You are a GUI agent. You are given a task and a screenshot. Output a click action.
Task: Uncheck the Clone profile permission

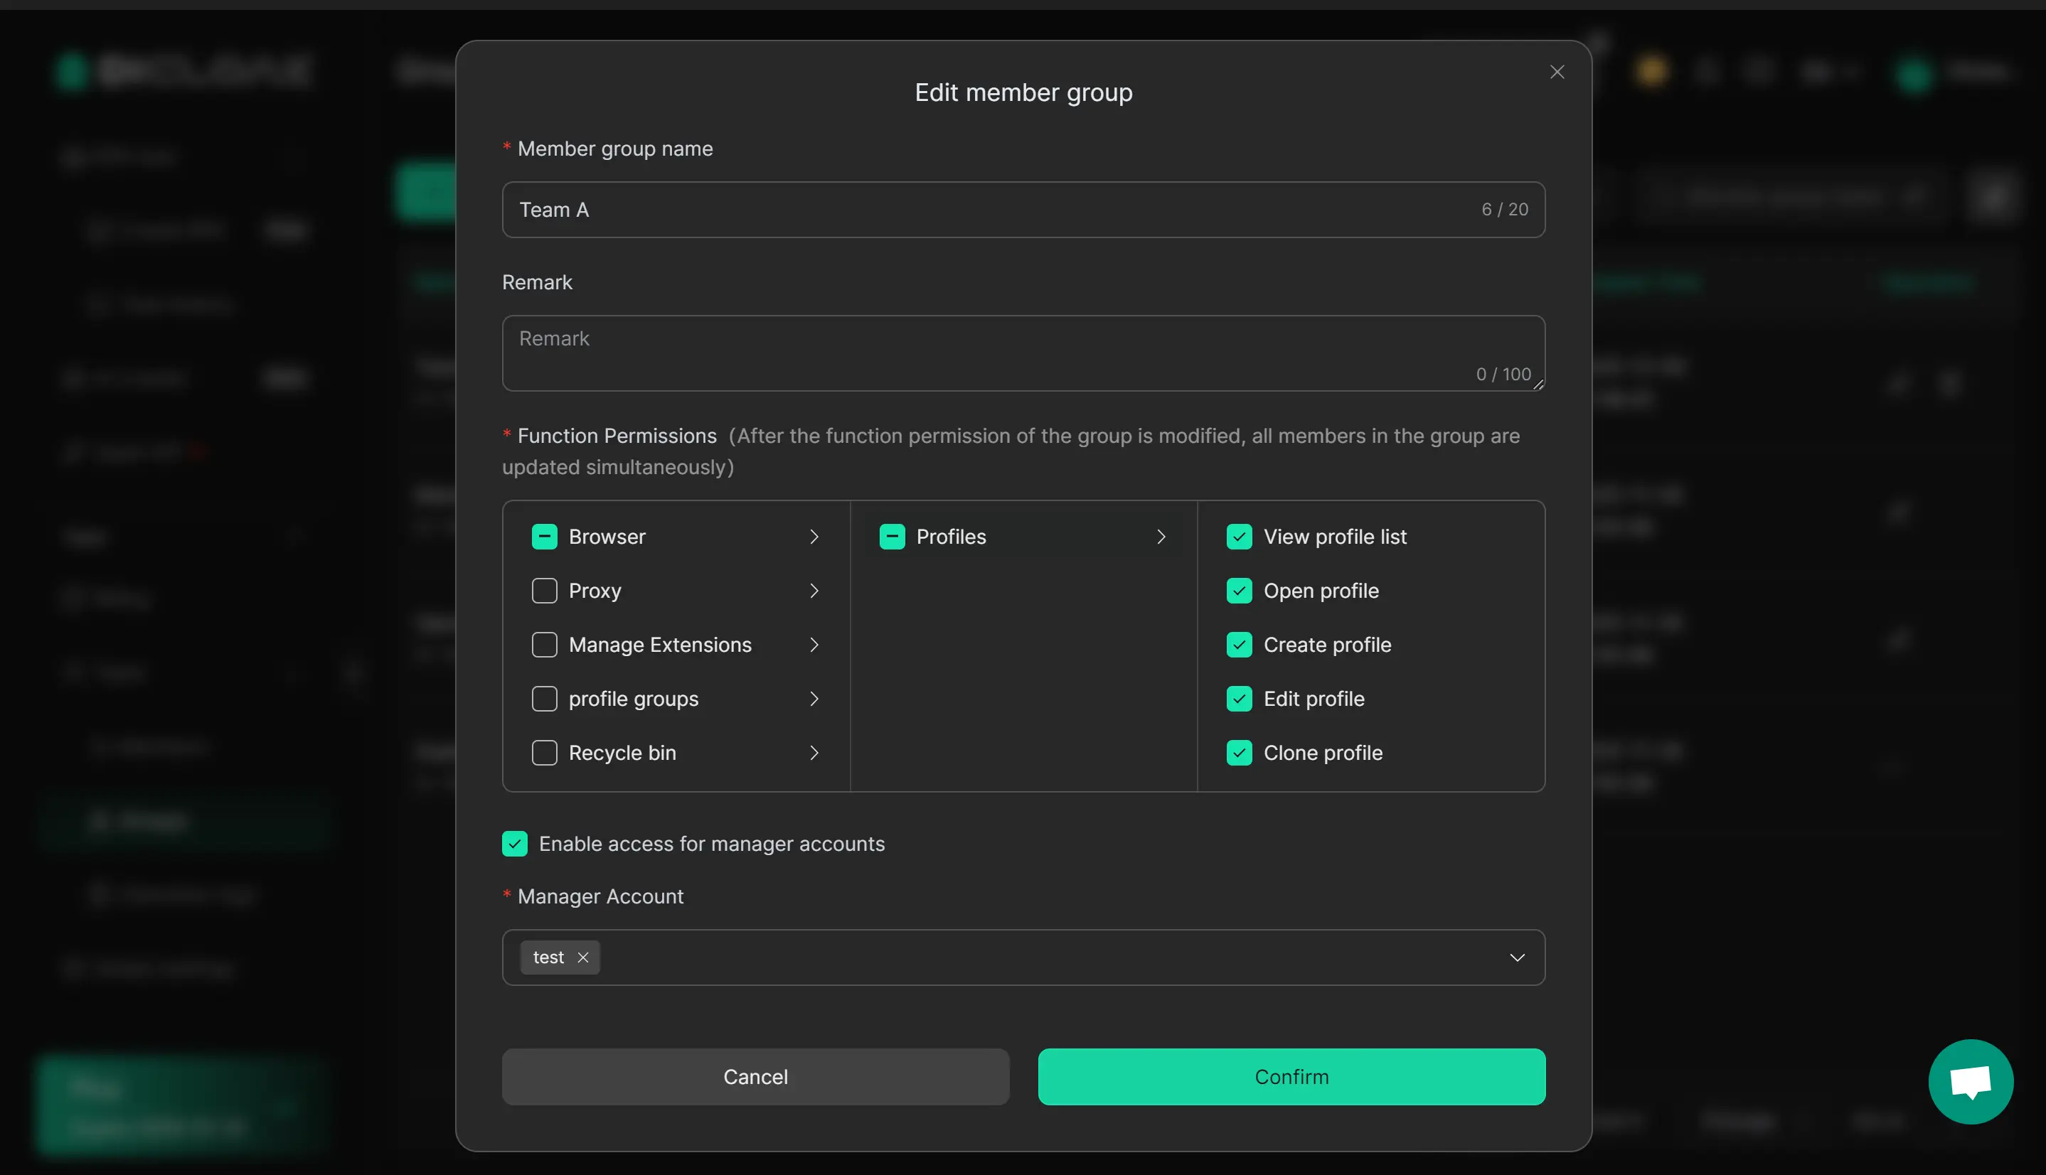[x=1239, y=753]
